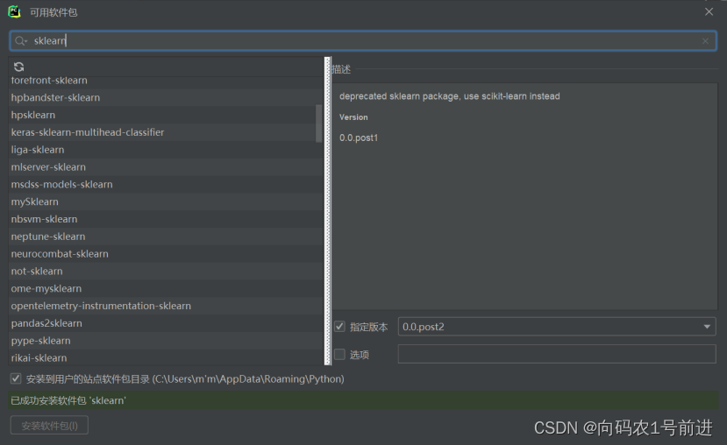Click the PyCharm logo icon in title bar

(x=14, y=11)
